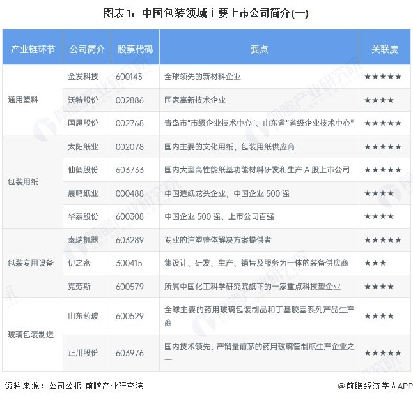The image size is (413, 399).
Task: Click company name 山东药玻
Action: tap(83, 315)
